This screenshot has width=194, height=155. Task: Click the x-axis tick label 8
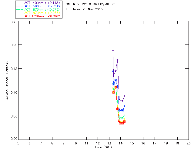pyautogui.click(x=52, y=143)
